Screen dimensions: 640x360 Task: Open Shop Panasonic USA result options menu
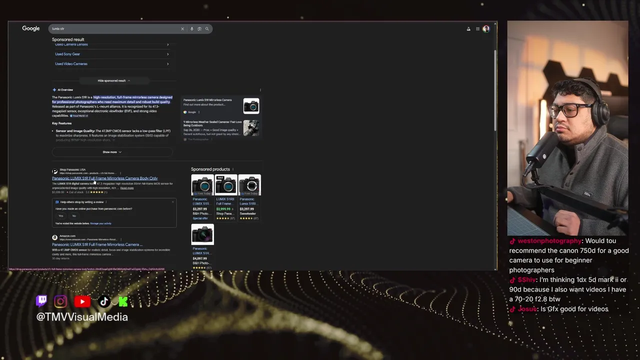click(x=120, y=173)
